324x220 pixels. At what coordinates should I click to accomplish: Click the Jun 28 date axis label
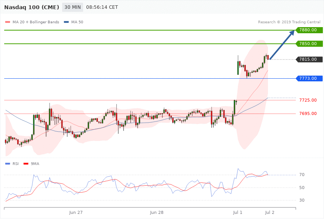pyautogui.click(x=157, y=212)
